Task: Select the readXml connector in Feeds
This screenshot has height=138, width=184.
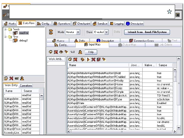Action: (x=24, y=33)
